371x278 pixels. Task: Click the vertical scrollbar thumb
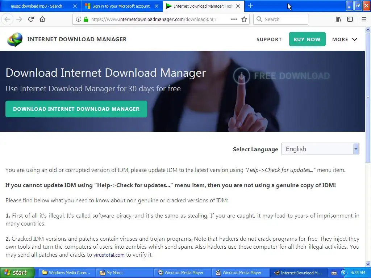pos(368,98)
